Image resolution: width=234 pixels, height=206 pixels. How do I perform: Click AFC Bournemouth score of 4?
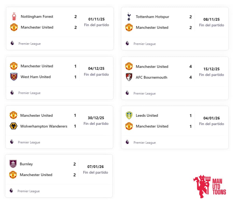tap(190, 77)
